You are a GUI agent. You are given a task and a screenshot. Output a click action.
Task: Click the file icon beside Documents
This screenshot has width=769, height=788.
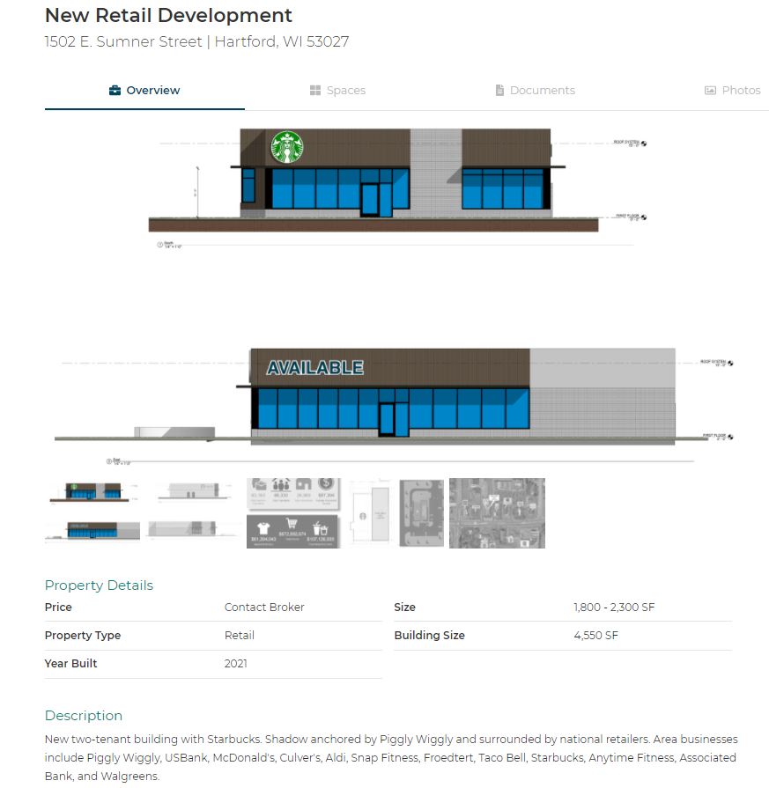pyautogui.click(x=499, y=91)
